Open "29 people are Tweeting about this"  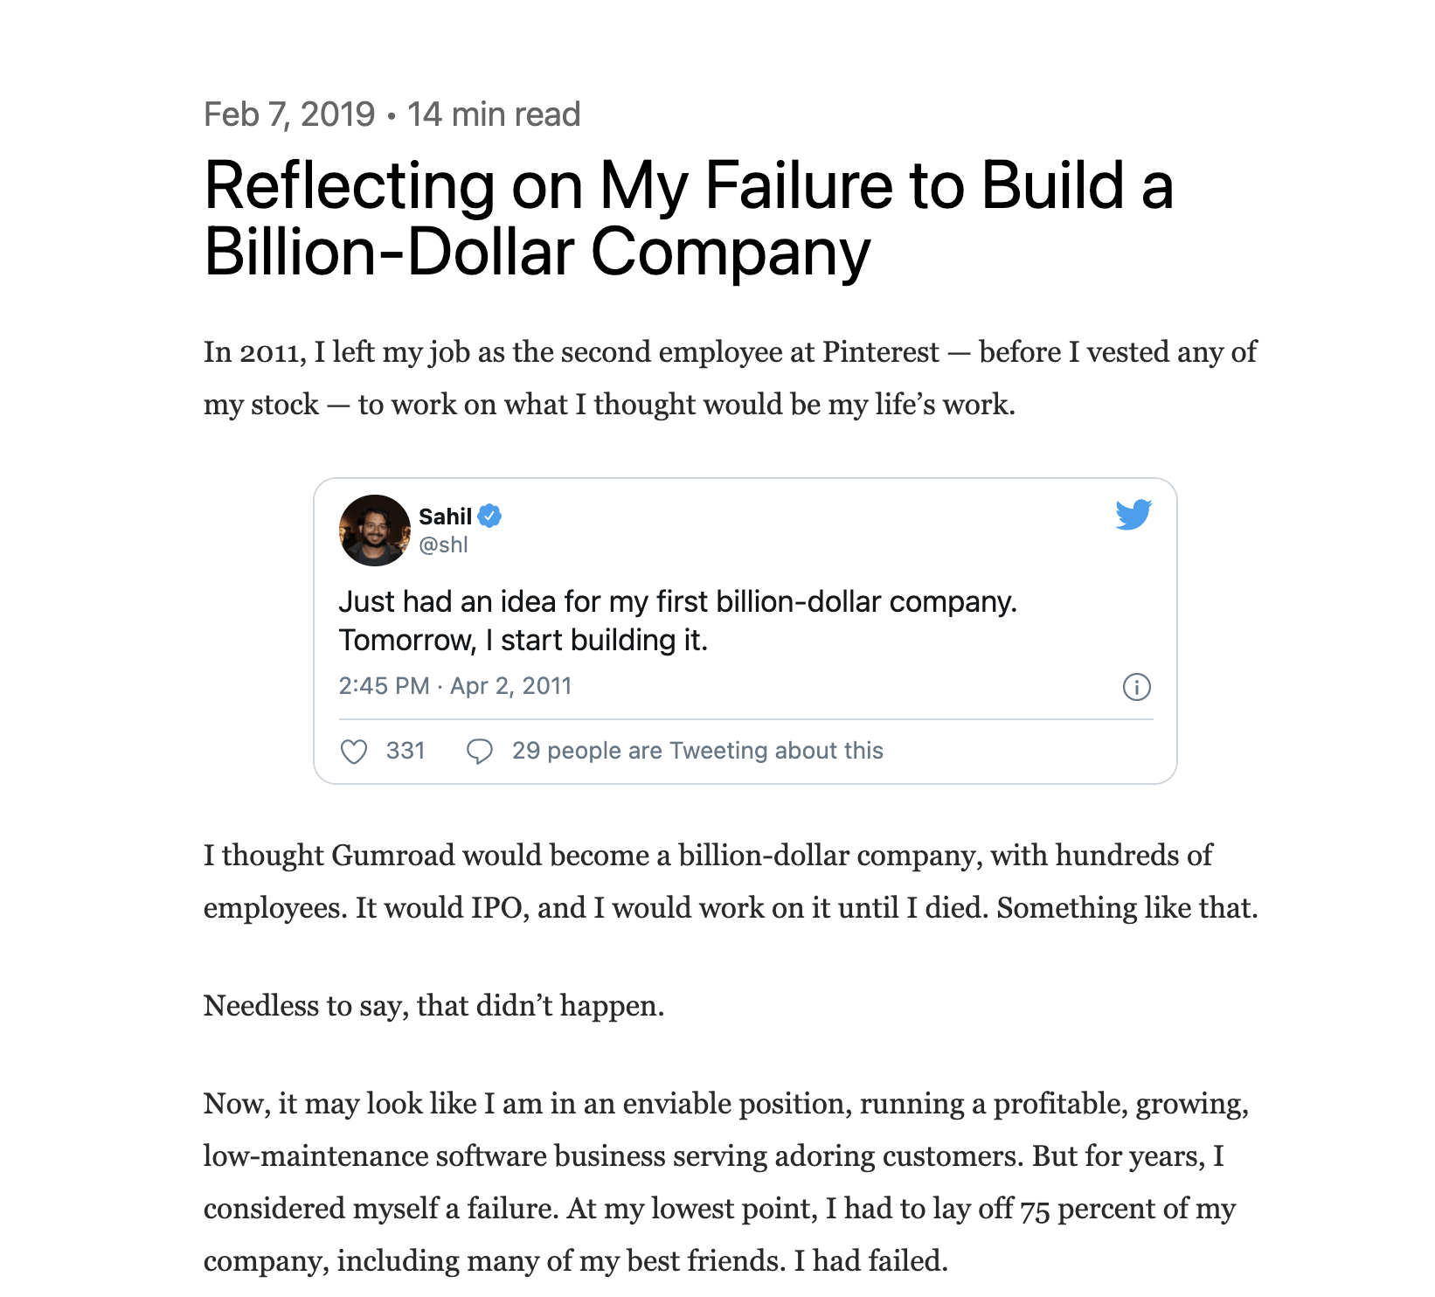click(697, 751)
